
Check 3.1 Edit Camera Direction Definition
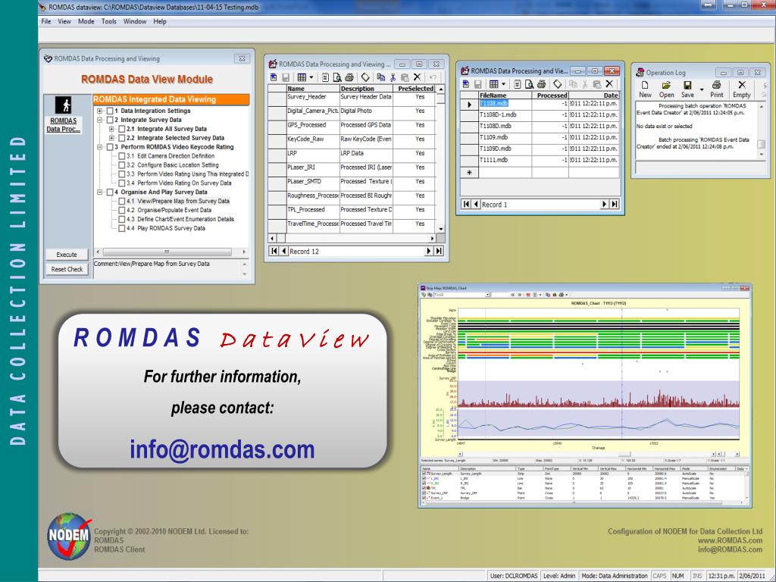coord(122,156)
